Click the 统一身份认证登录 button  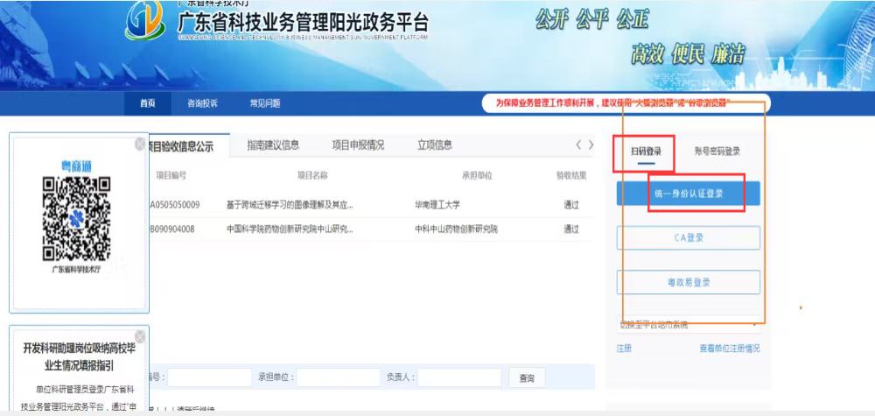[688, 194]
